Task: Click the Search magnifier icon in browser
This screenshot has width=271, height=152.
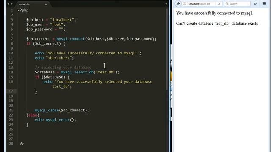Action: click(x=227, y=4)
